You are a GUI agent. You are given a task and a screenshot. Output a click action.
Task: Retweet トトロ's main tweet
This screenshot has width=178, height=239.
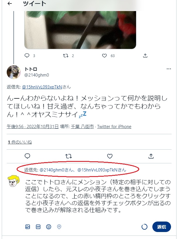click(x=69, y=156)
